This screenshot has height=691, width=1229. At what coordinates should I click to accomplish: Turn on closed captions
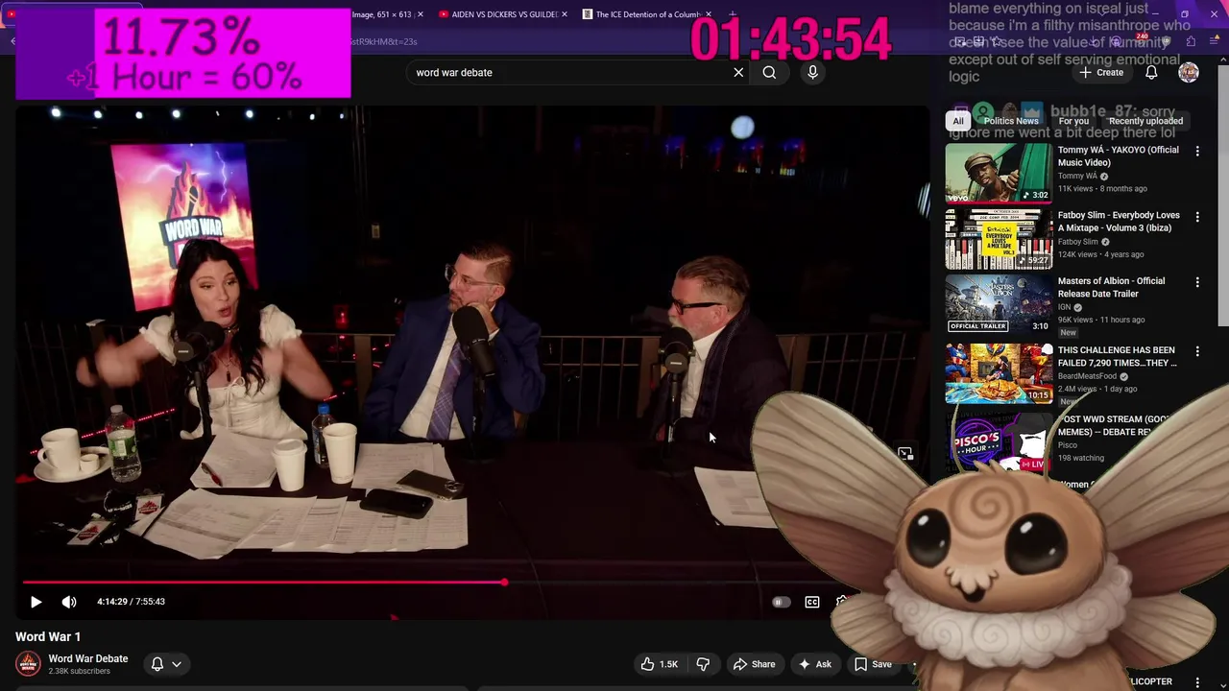coord(812,602)
